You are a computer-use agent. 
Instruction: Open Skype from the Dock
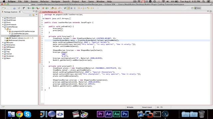[x=27, y=114]
